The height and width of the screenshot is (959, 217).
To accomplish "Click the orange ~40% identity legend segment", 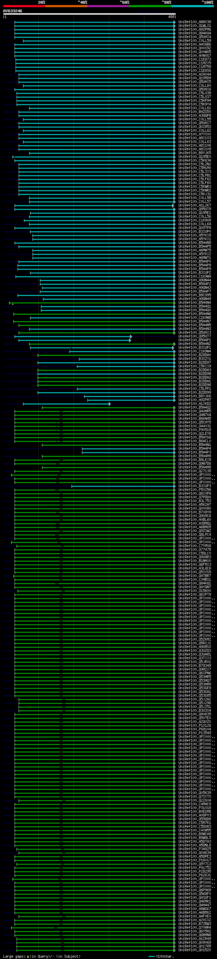I will pyautogui.click(x=66, y=6).
